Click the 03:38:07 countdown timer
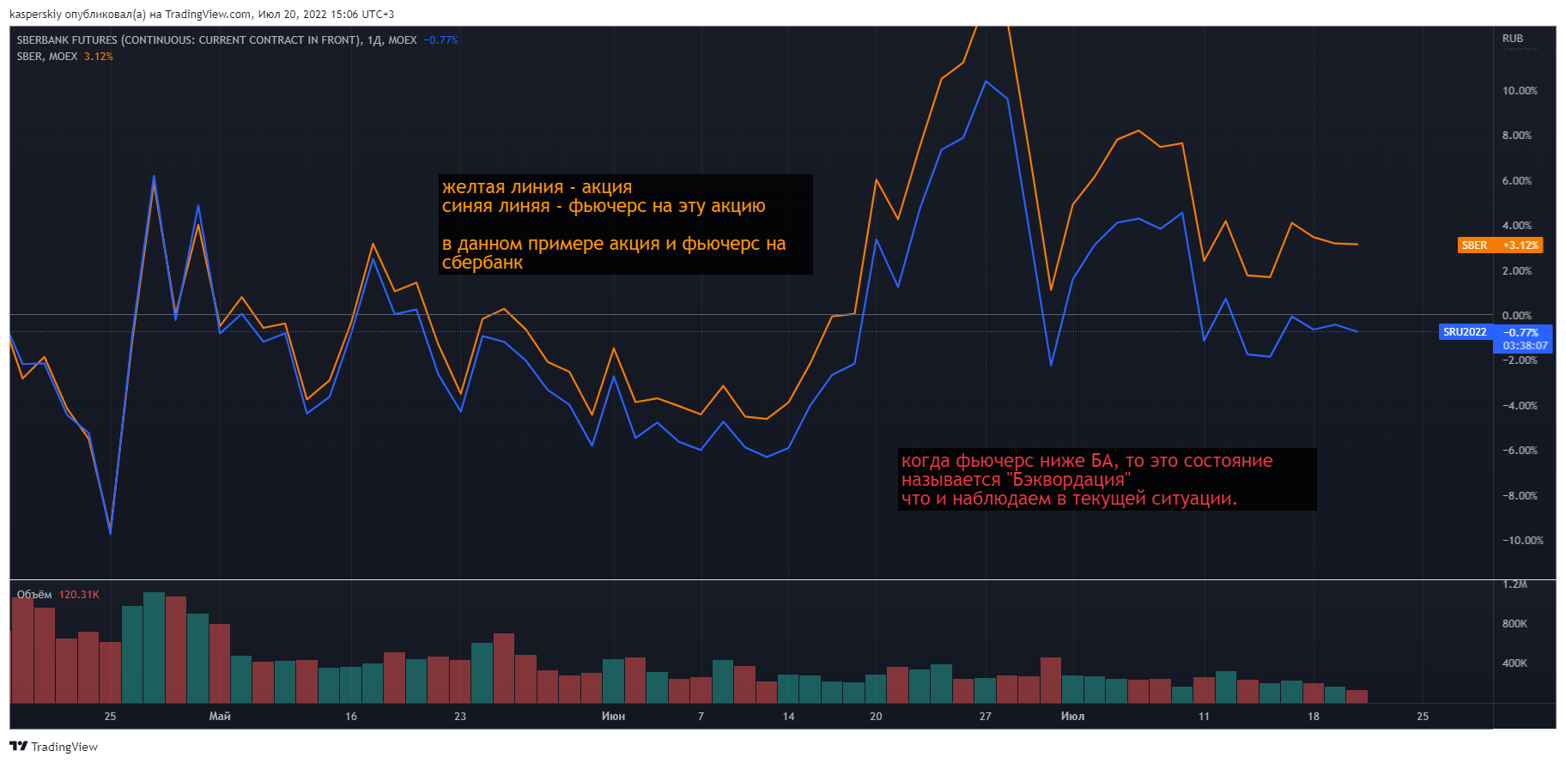1566x763 pixels. (x=1525, y=346)
